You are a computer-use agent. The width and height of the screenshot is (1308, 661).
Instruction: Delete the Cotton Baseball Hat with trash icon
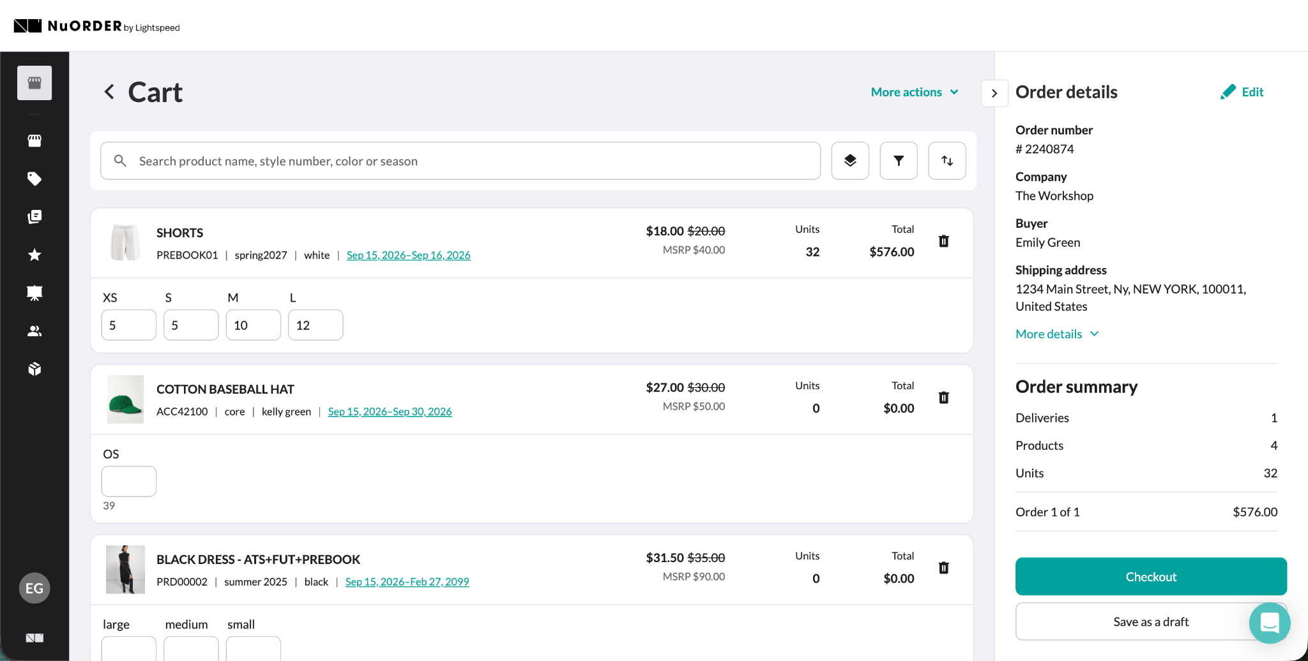tap(944, 397)
